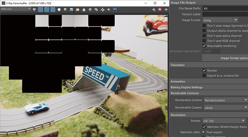Click the Image format options button
Image resolution: width=248 pixels, height=137 pixels.
225,58
